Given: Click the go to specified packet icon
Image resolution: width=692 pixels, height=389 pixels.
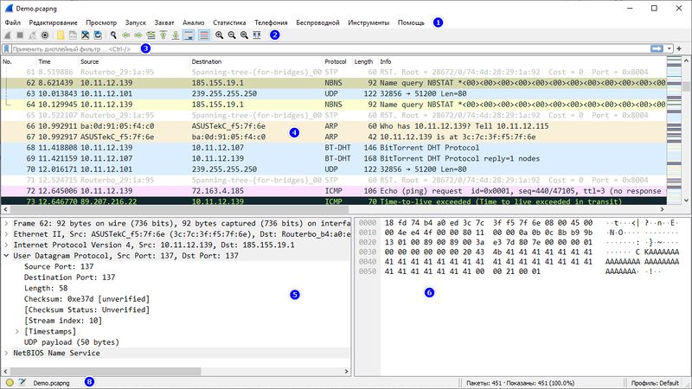Looking at the screenshot, I should pos(151,35).
